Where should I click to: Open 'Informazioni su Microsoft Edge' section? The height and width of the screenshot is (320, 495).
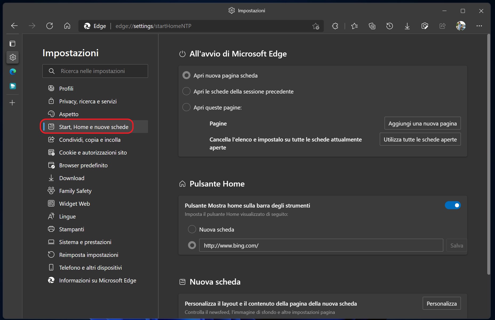[95, 280]
